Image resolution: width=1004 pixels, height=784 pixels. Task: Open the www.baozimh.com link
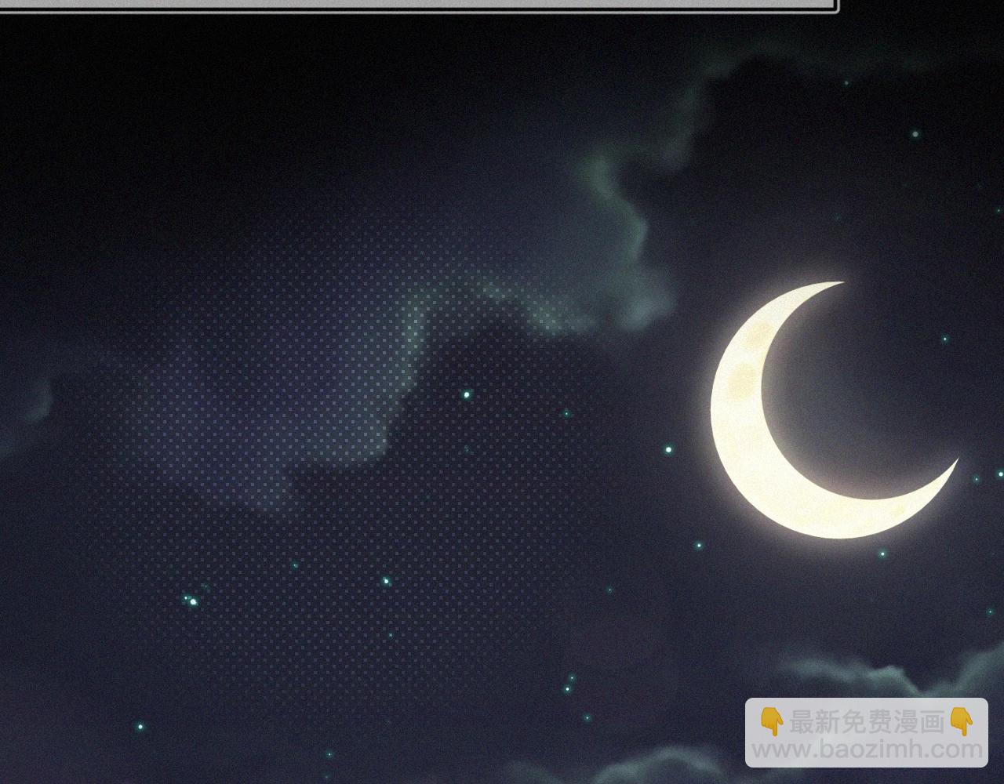[x=867, y=750]
